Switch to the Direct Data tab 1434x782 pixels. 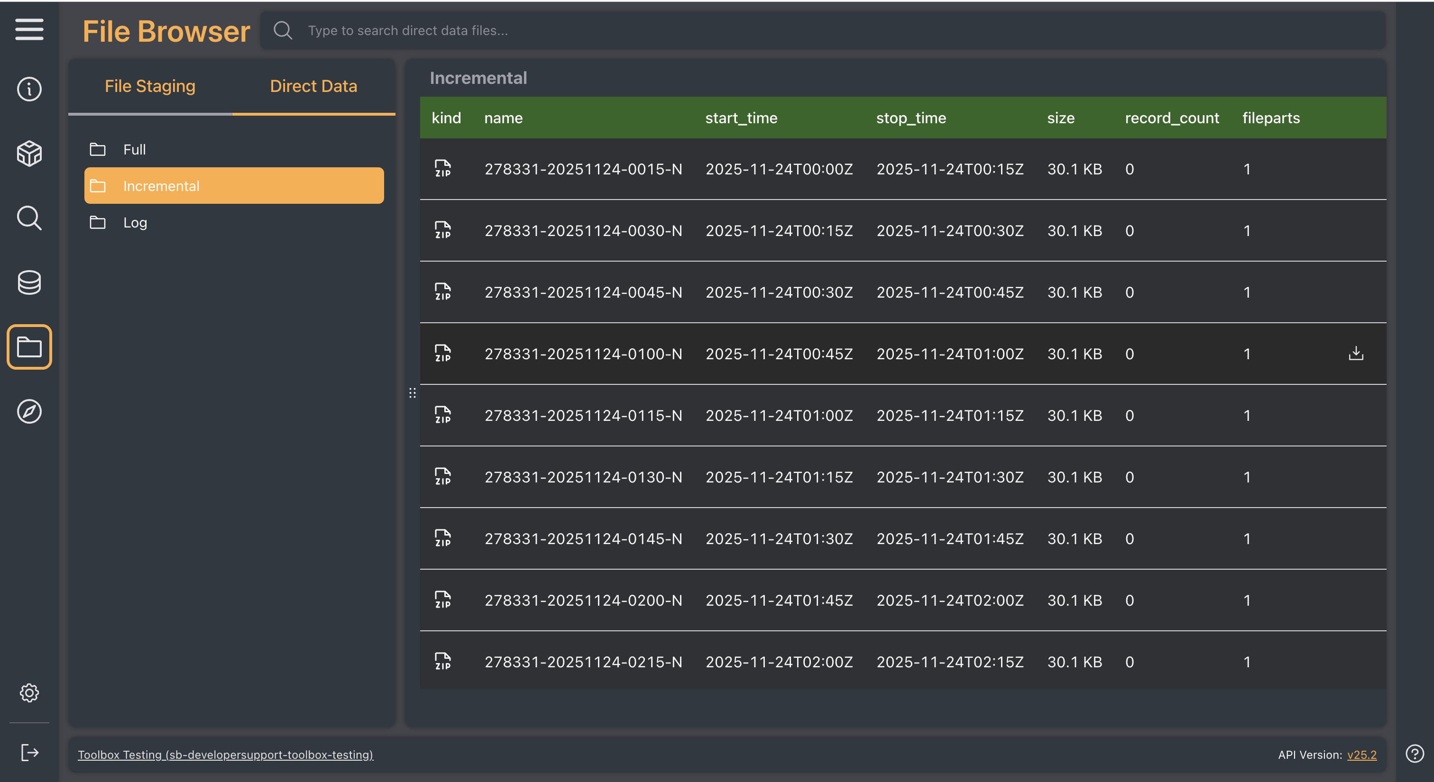tap(313, 86)
